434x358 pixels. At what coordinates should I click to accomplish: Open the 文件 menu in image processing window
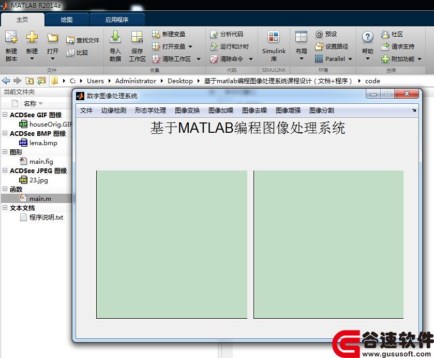tap(86, 111)
